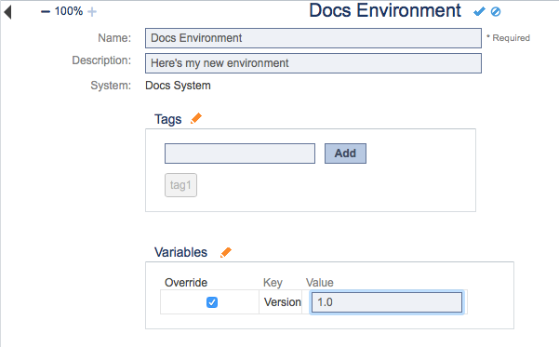Click the Version value field
This screenshot has width=559, height=347.
pyautogui.click(x=387, y=302)
